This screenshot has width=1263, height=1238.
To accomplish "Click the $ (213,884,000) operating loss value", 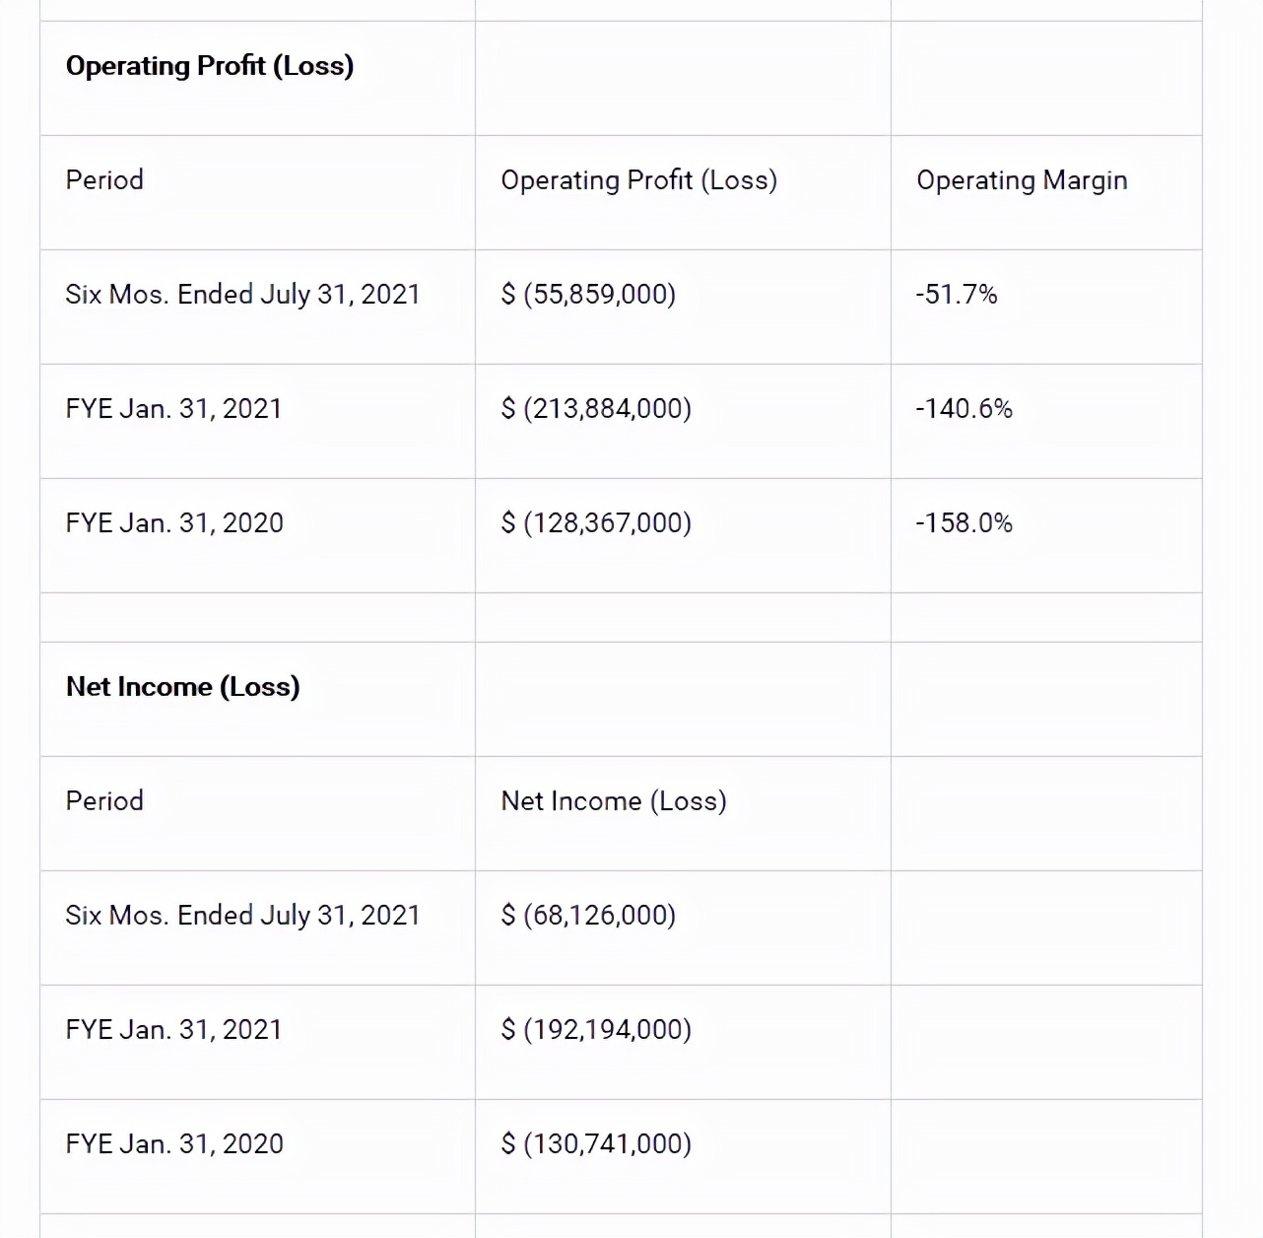I will coord(596,409).
